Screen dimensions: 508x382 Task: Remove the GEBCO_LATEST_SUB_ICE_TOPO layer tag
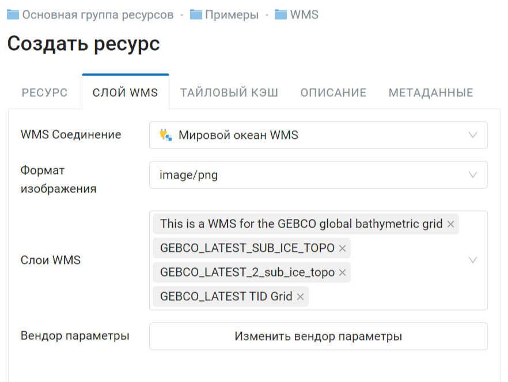pos(343,248)
